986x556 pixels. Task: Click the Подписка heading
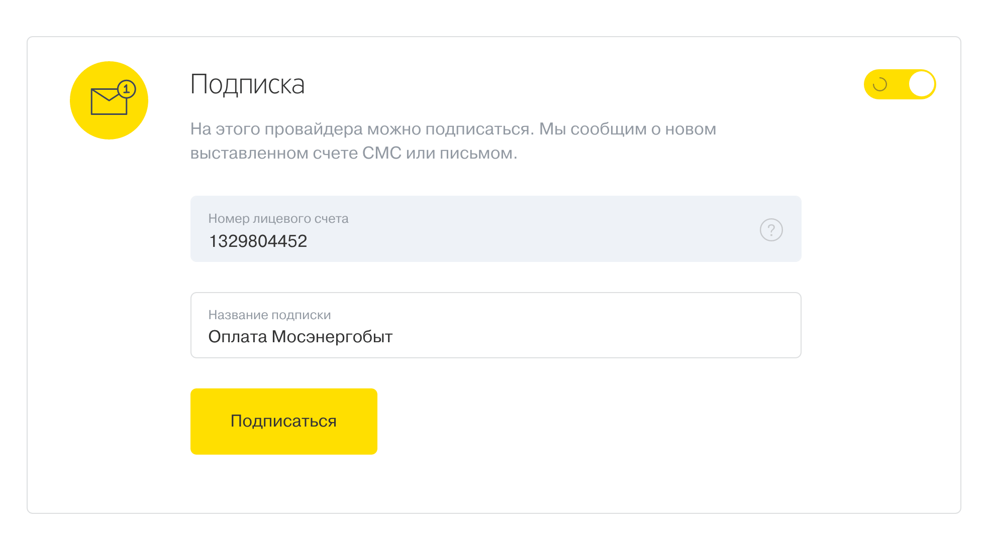(x=247, y=84)
